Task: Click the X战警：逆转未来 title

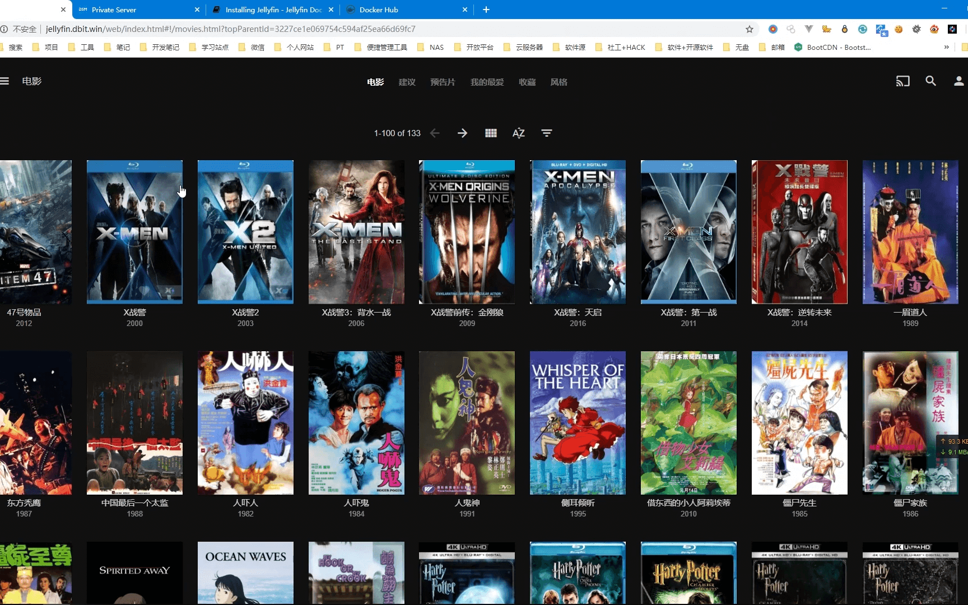Action: click(799, 312)
